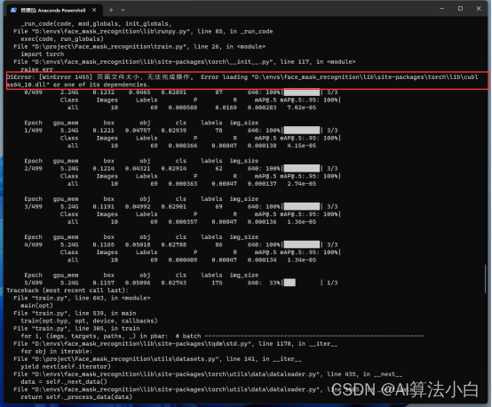The image size is (492, 407).
Task: Click the tqdm std.py line 1178 entry
Action: (176, 344)
